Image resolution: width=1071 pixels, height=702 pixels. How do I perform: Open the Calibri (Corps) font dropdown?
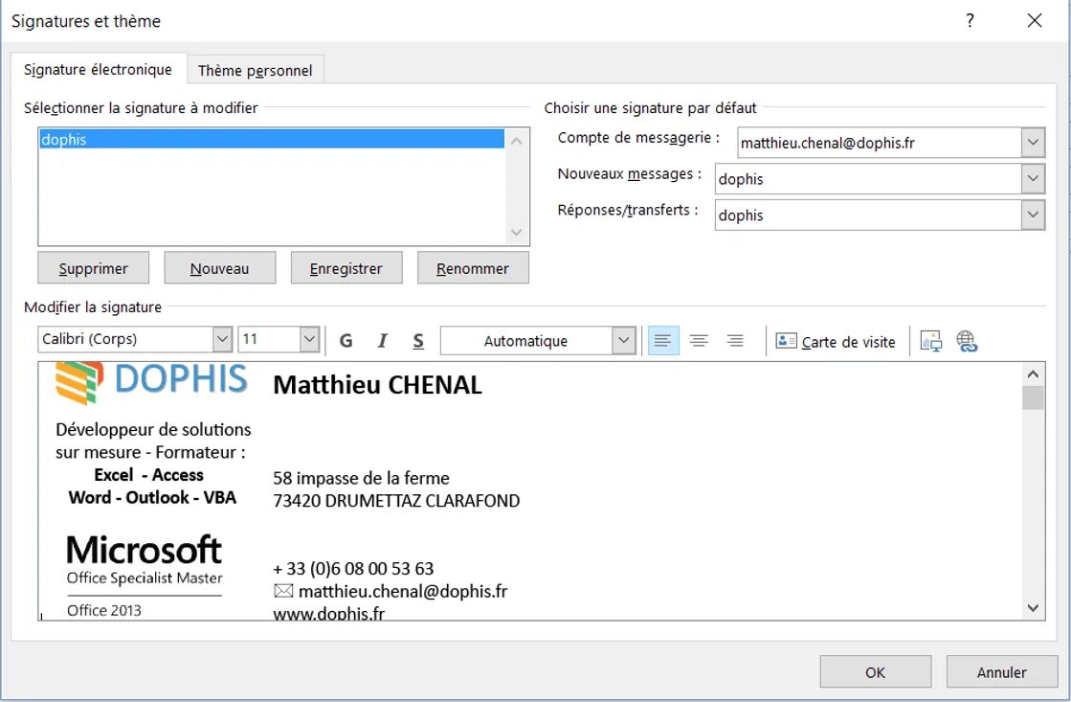coord(222,339)
